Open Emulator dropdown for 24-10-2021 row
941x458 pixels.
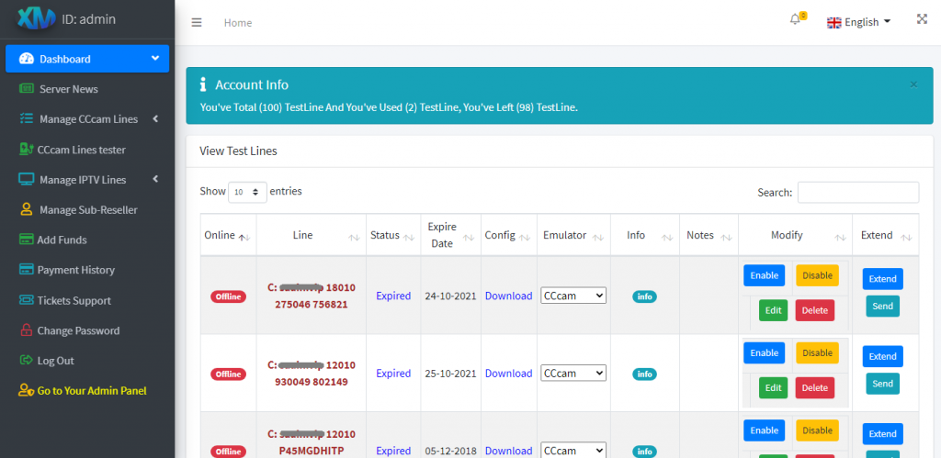point(573,296)
